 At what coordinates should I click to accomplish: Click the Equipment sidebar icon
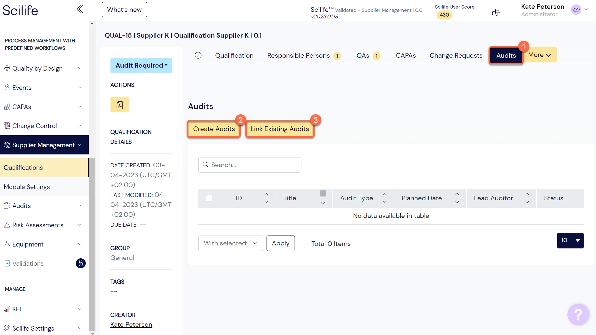coord(7,244)
